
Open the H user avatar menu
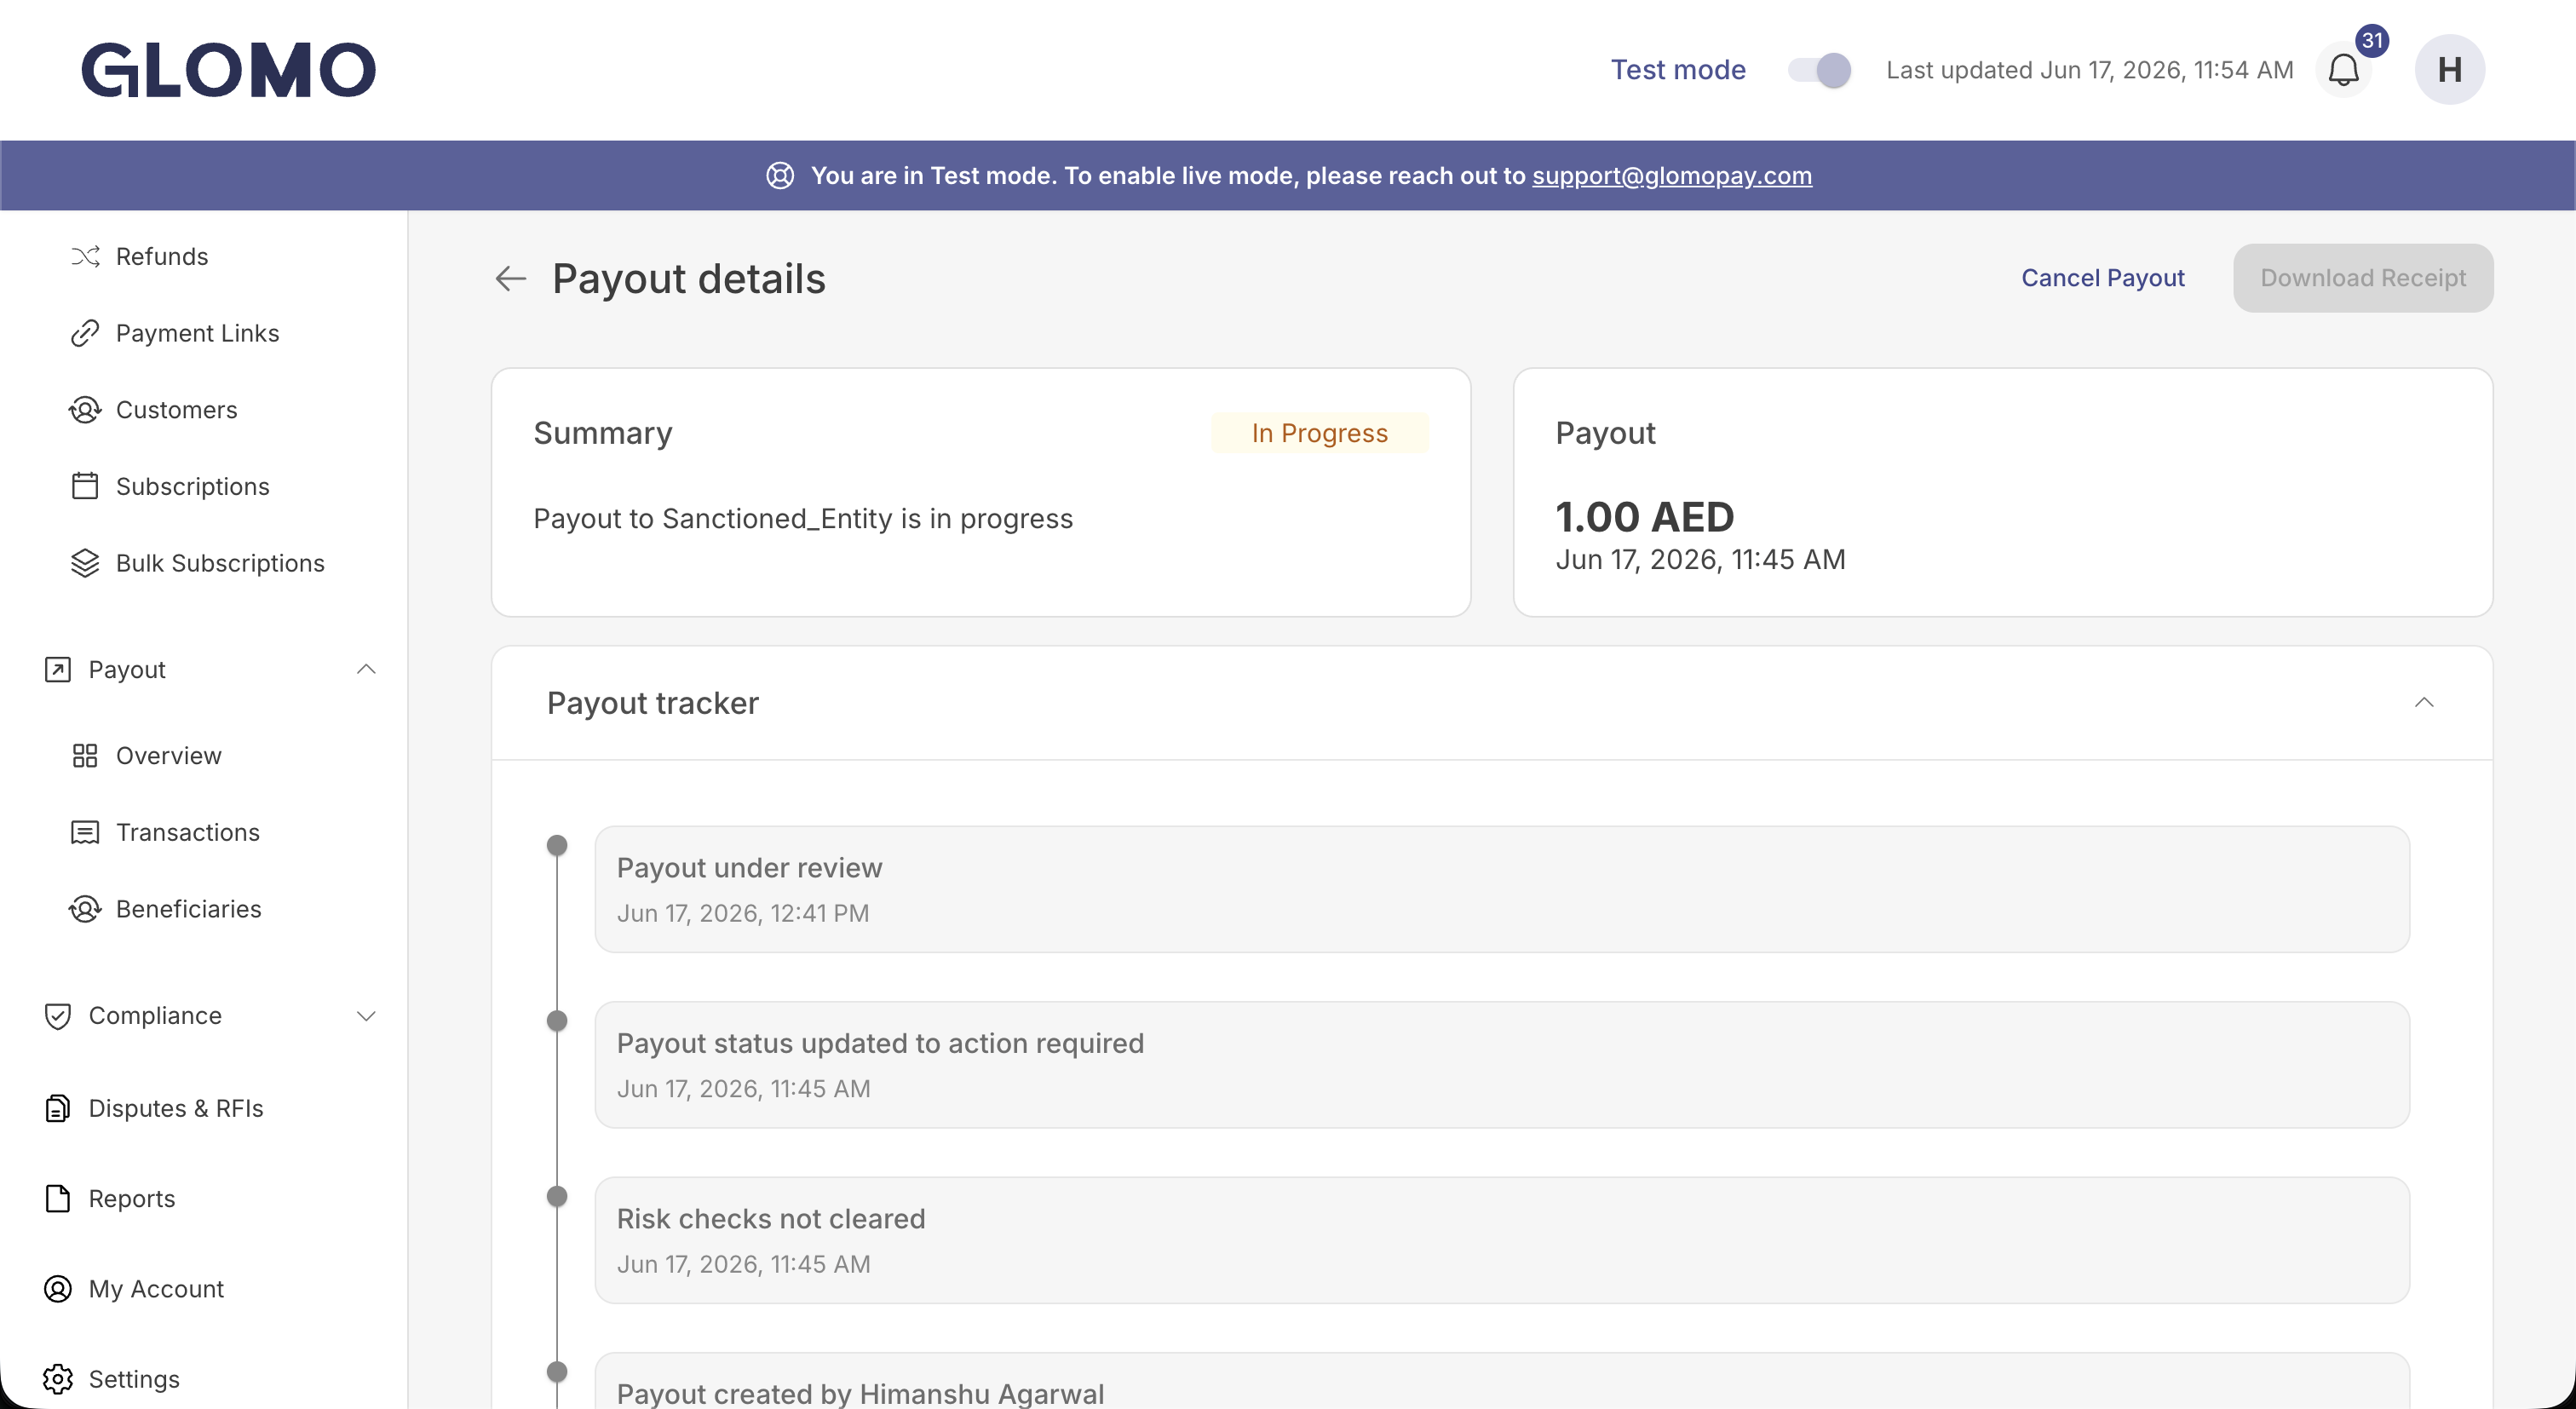point(2449,70)
